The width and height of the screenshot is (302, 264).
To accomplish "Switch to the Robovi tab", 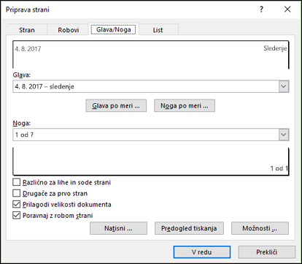I will (68, 30).
